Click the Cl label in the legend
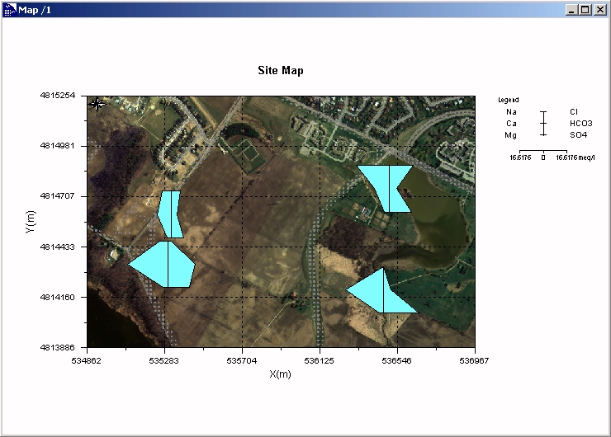 (573, 111)
